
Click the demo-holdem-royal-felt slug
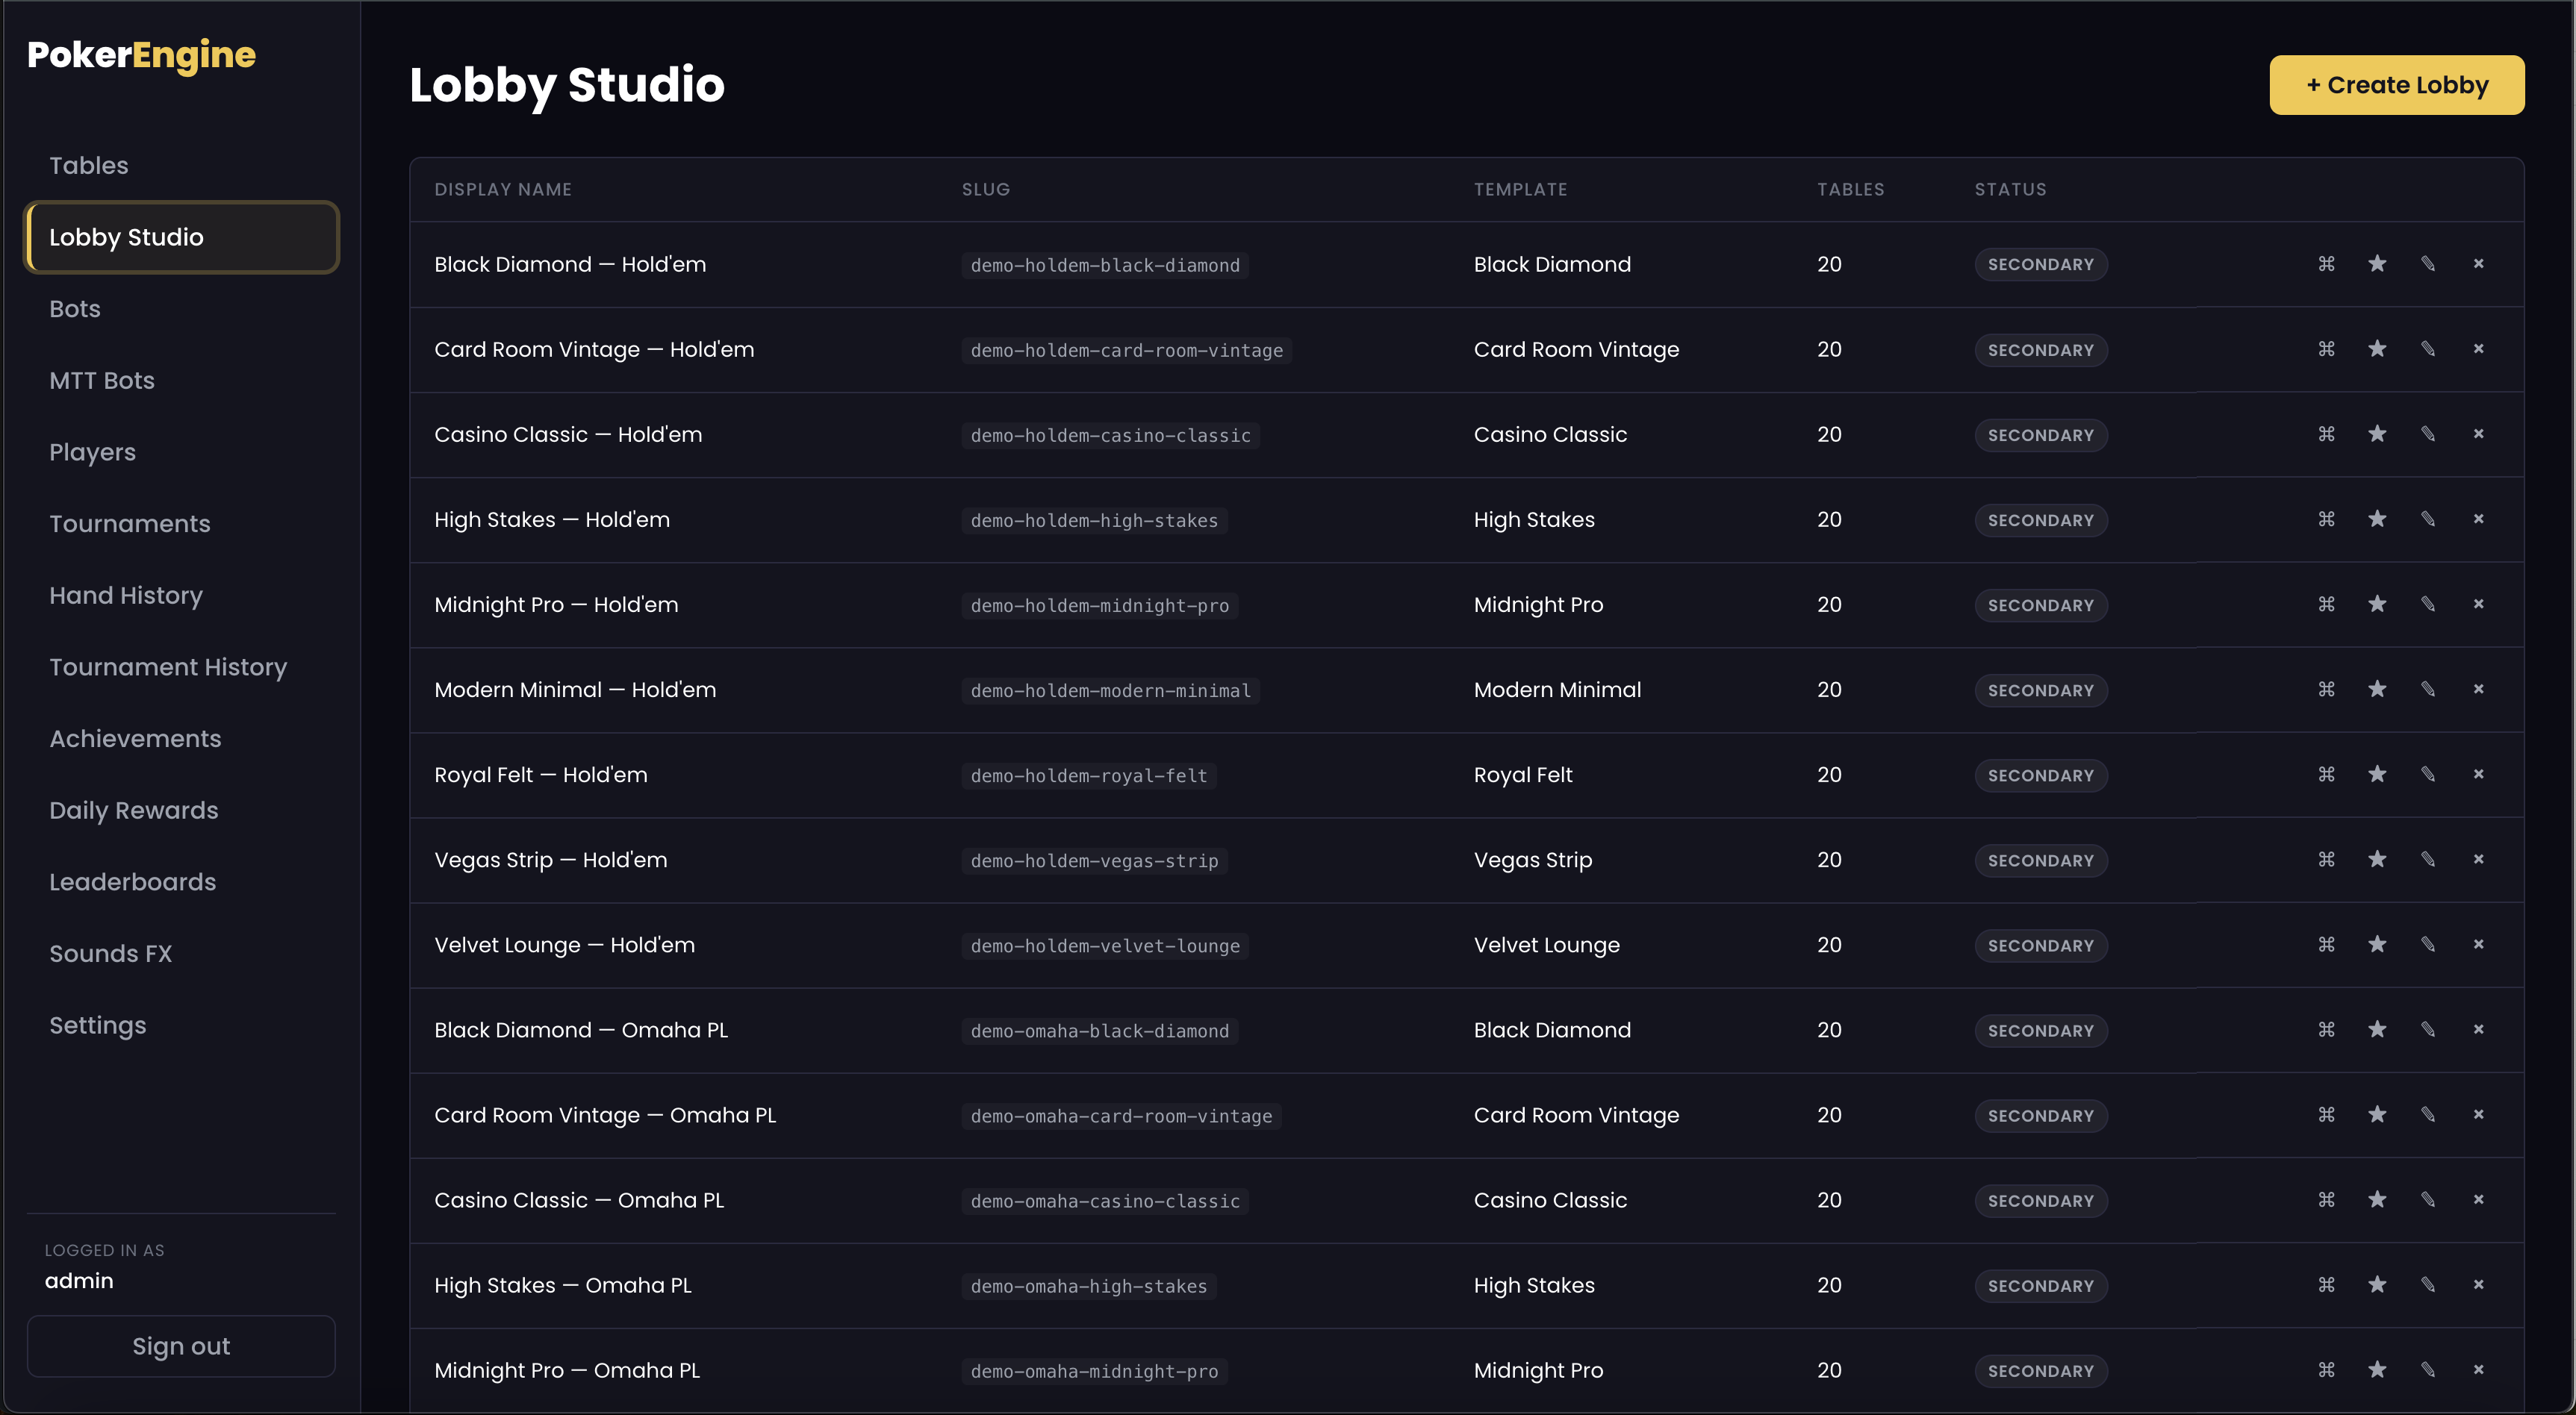pos(1089,775)
